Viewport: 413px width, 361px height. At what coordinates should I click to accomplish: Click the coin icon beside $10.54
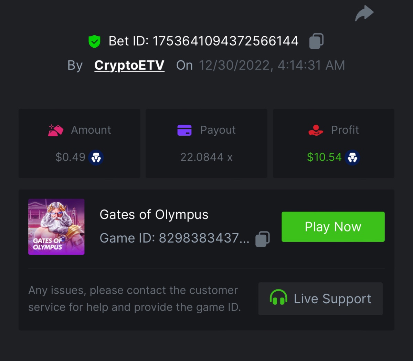pos(352,158)
